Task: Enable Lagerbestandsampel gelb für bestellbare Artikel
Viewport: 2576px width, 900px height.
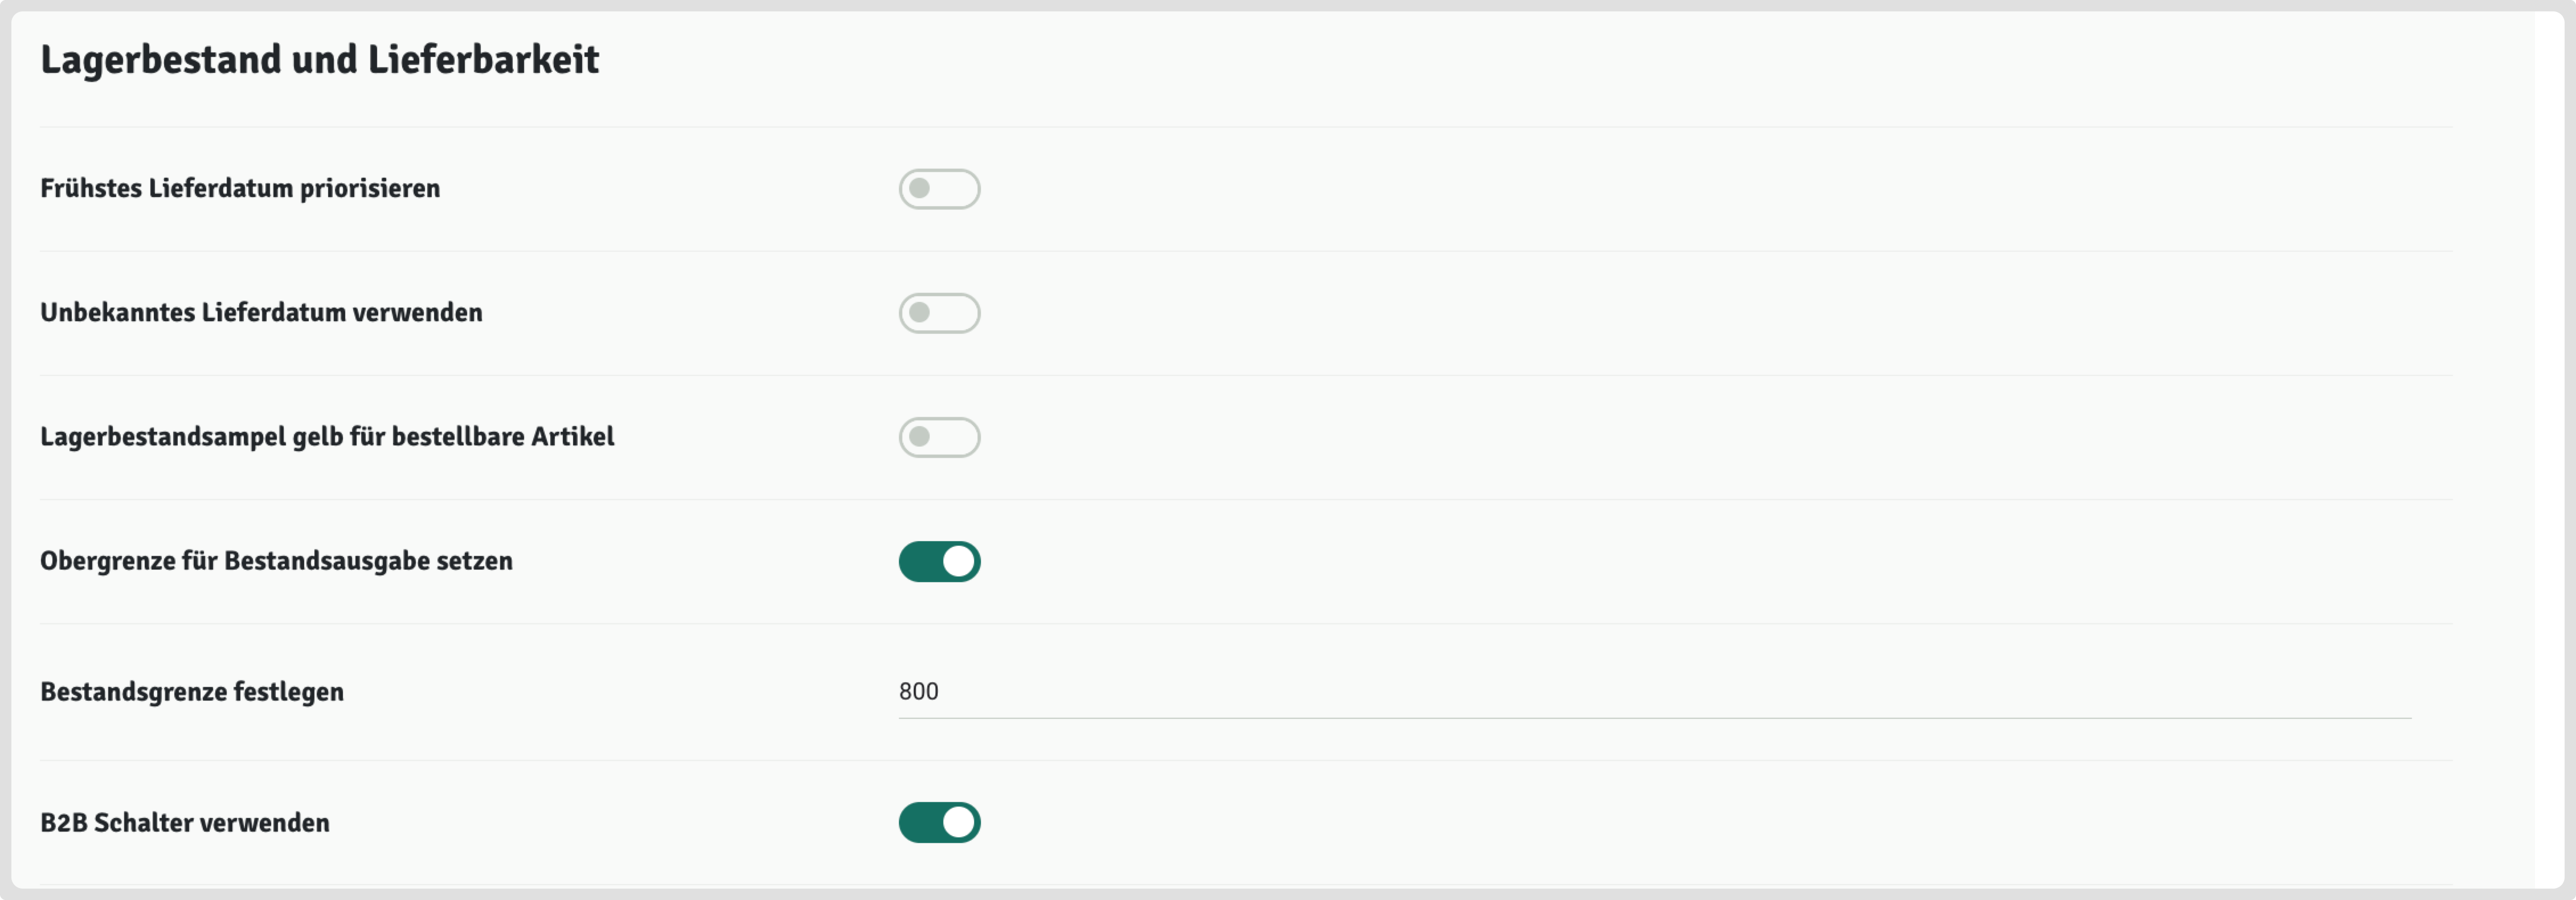Action: (x=939, y=437)
